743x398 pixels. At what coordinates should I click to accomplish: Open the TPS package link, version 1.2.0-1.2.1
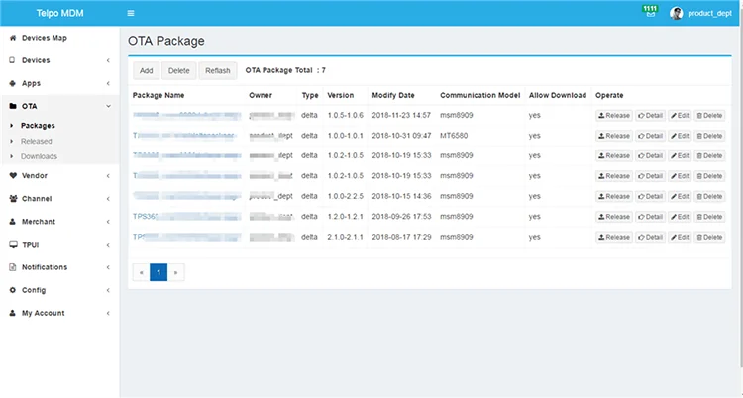(x=149, y=217)
